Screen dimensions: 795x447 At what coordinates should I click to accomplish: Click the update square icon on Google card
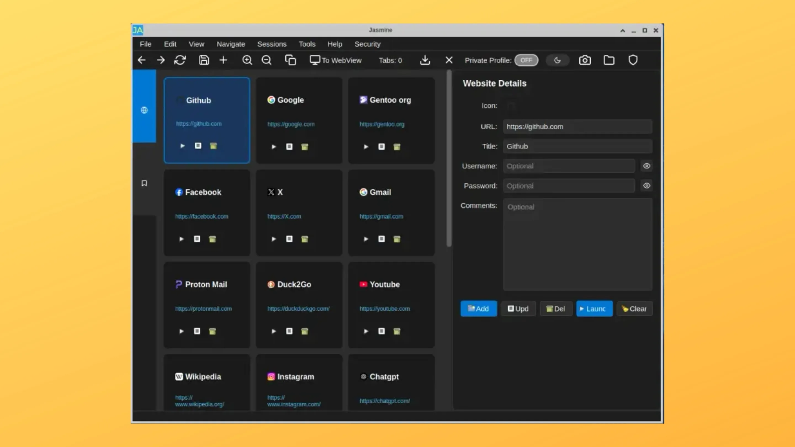289,147
